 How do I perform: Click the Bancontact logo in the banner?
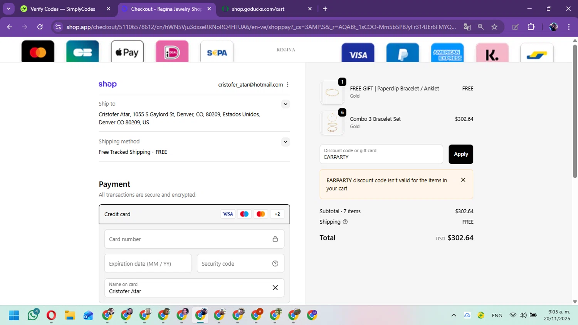(x=537, y=53)
